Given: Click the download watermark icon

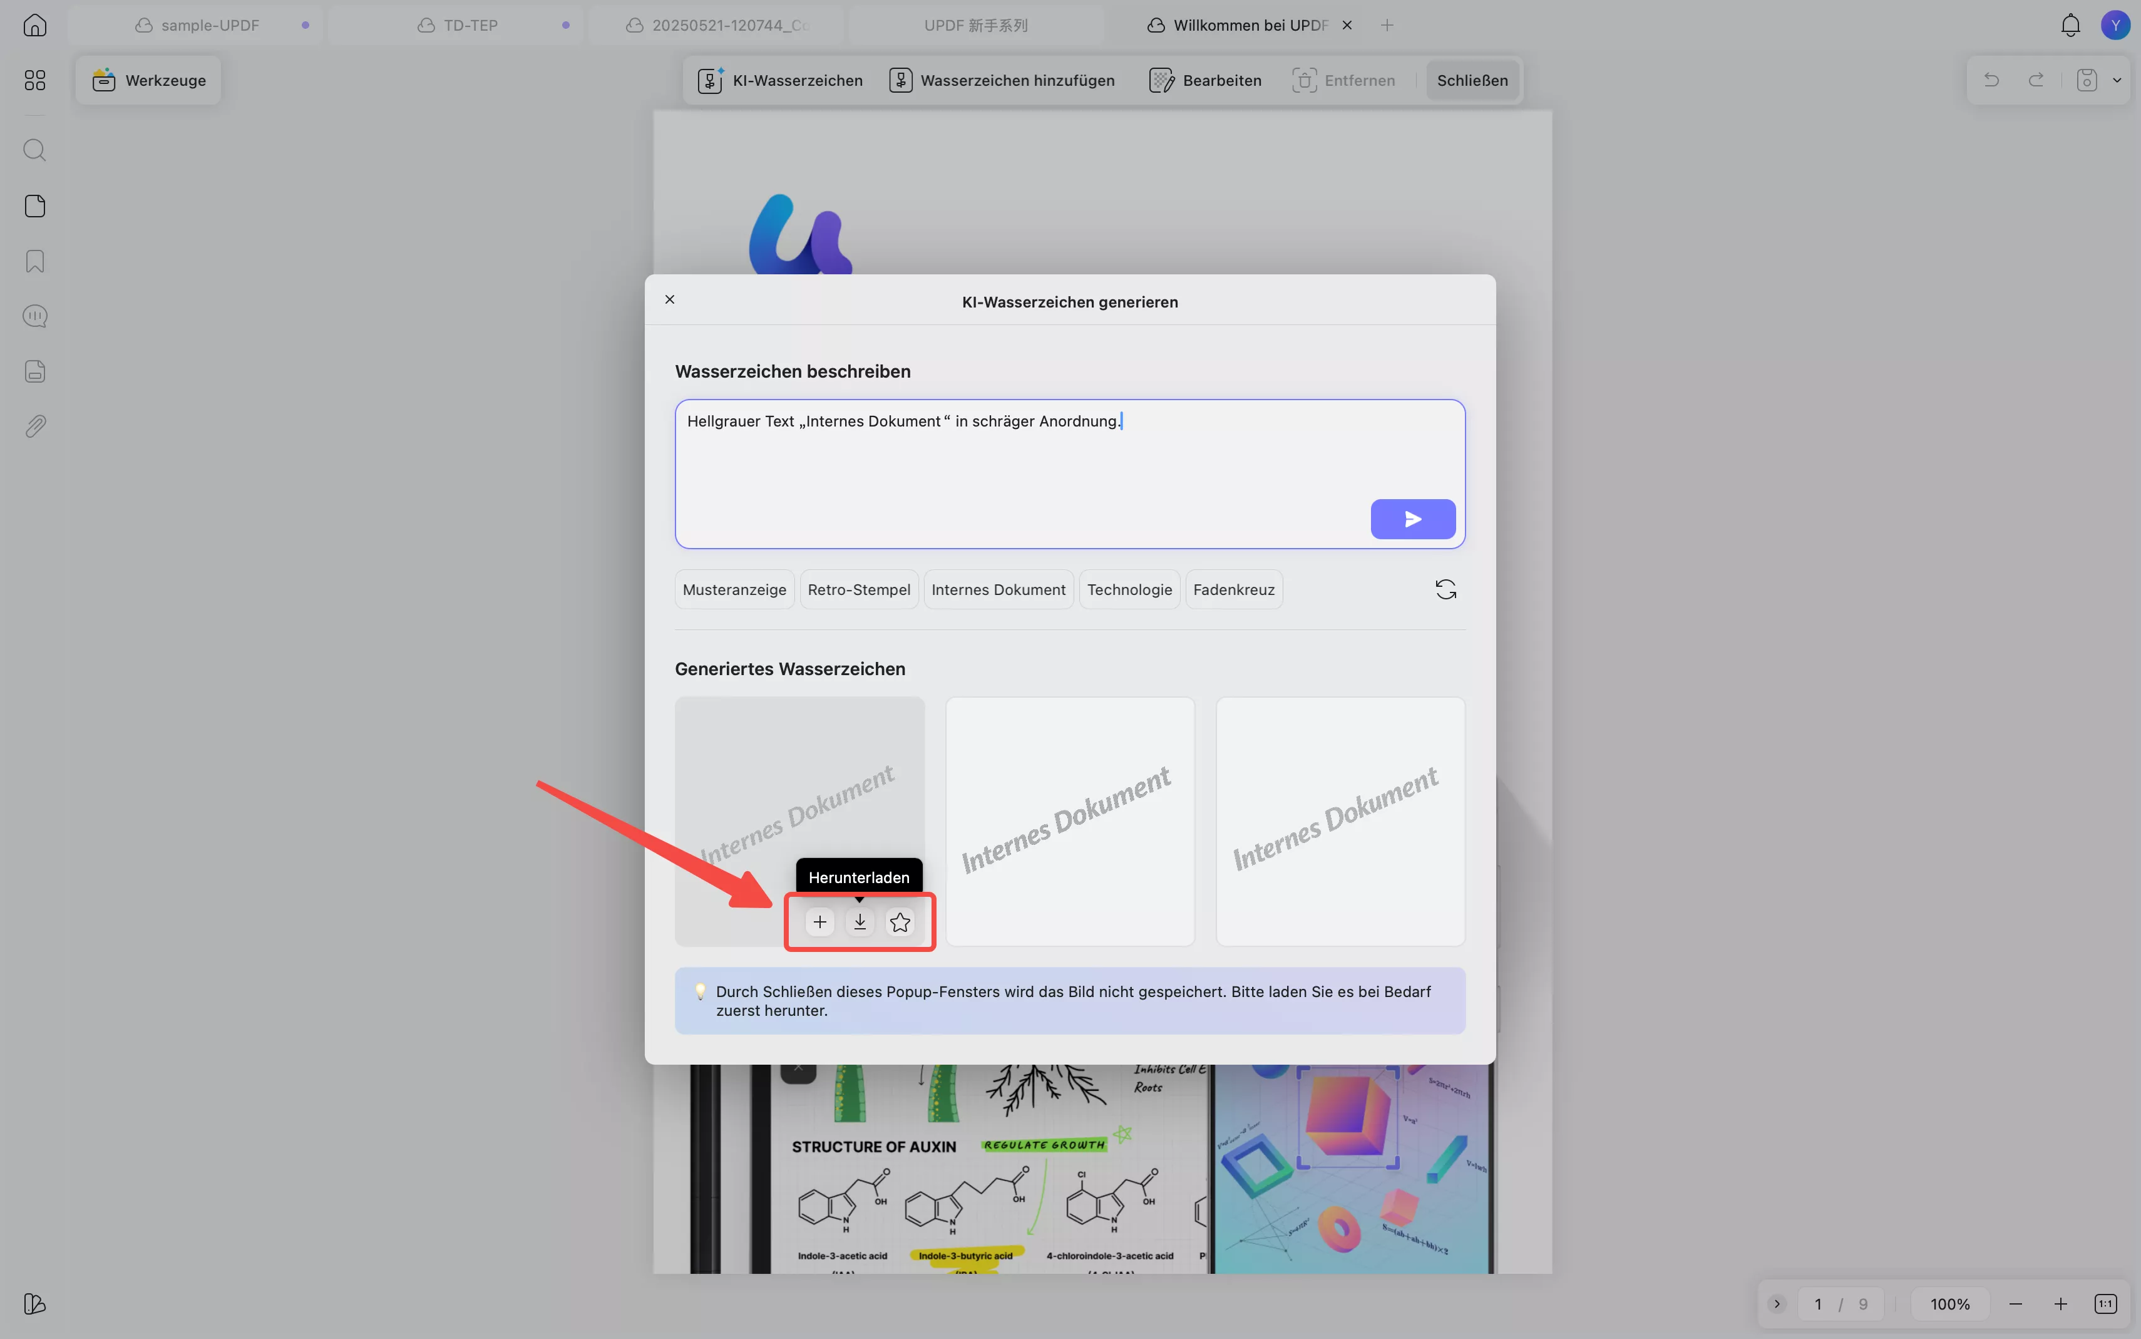Looking at the screenshot, I should point(860,922).
